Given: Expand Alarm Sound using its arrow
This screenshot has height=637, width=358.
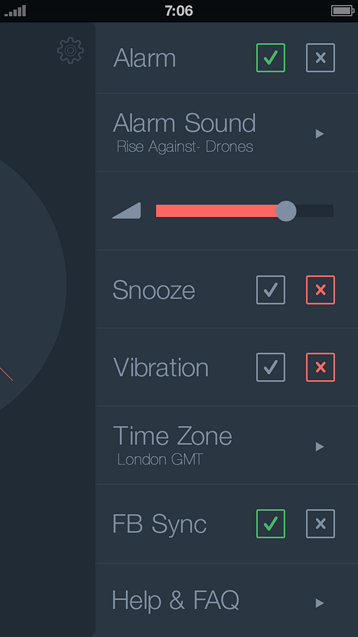Looking at the screenshot, I should coord(320,133).
